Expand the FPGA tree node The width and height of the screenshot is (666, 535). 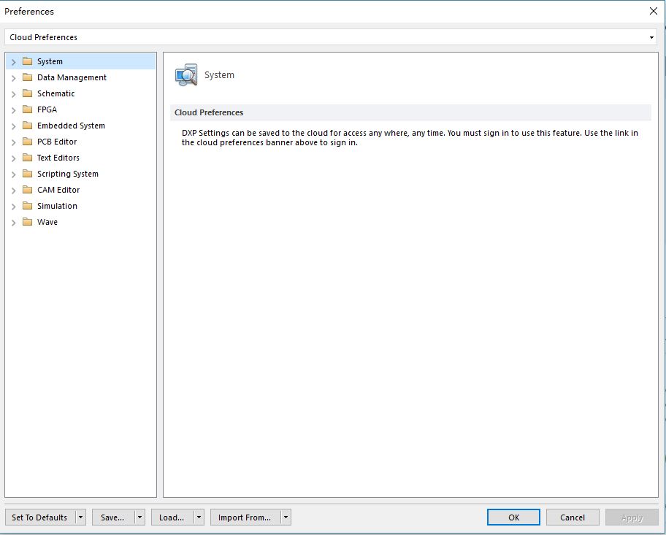click(x=14, y=110)
